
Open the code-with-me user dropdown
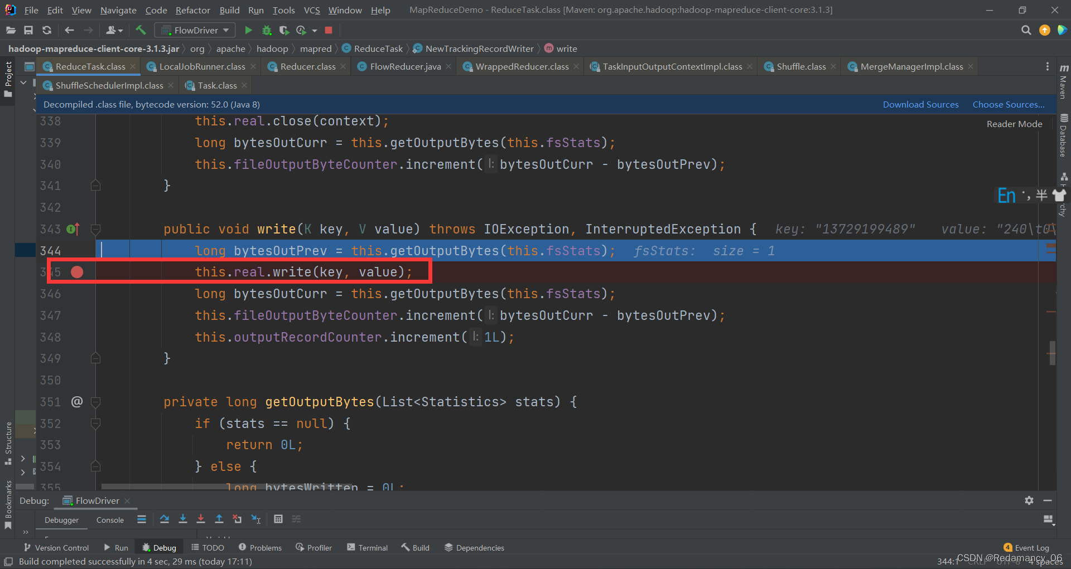(114, 30)
